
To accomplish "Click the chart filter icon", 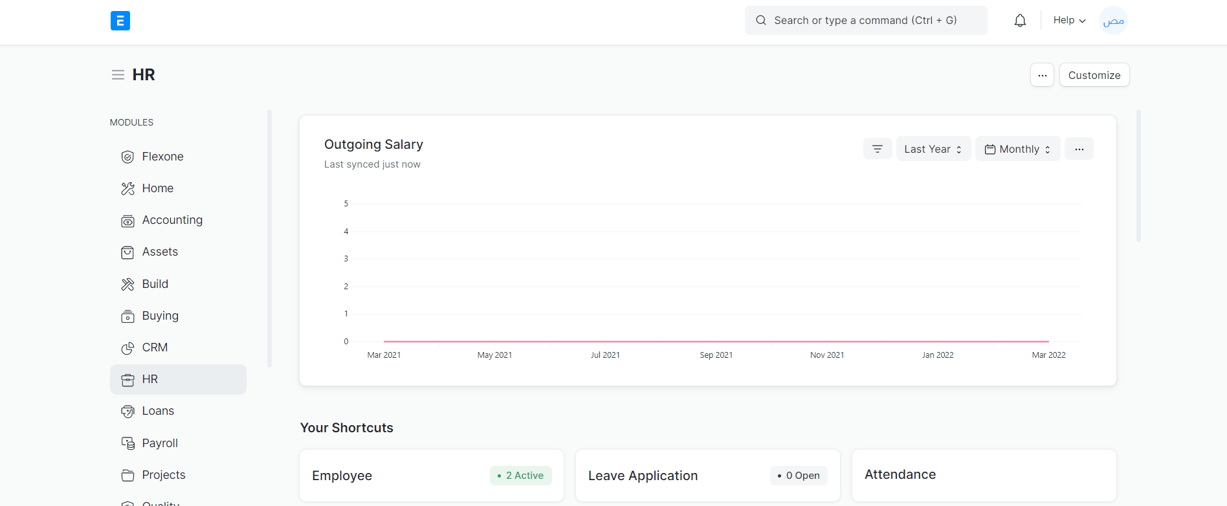I will [x=878, y=149].
